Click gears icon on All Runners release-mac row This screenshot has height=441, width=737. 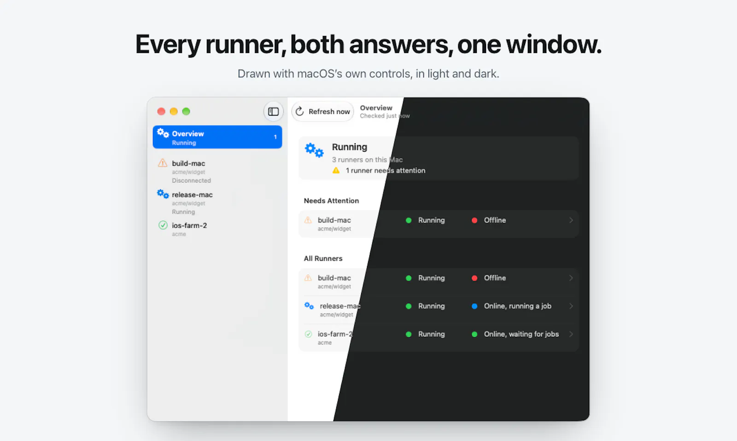pyautogui.click(x=309, y=306)
